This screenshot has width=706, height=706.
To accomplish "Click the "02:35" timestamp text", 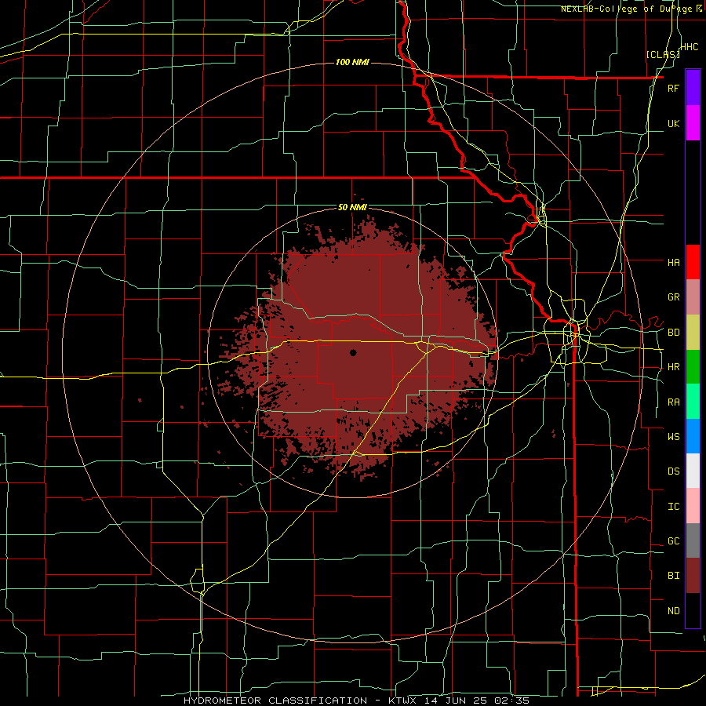I will point(514,701).
